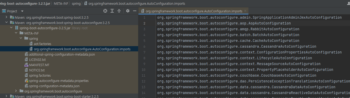
Task: Click the amqp.RabbitAutoConfiguration line
Action: pos(228,29)
